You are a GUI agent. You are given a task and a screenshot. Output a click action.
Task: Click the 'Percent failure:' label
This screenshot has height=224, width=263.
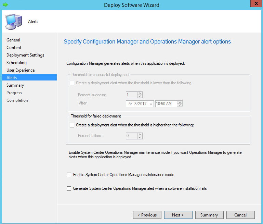90,136
